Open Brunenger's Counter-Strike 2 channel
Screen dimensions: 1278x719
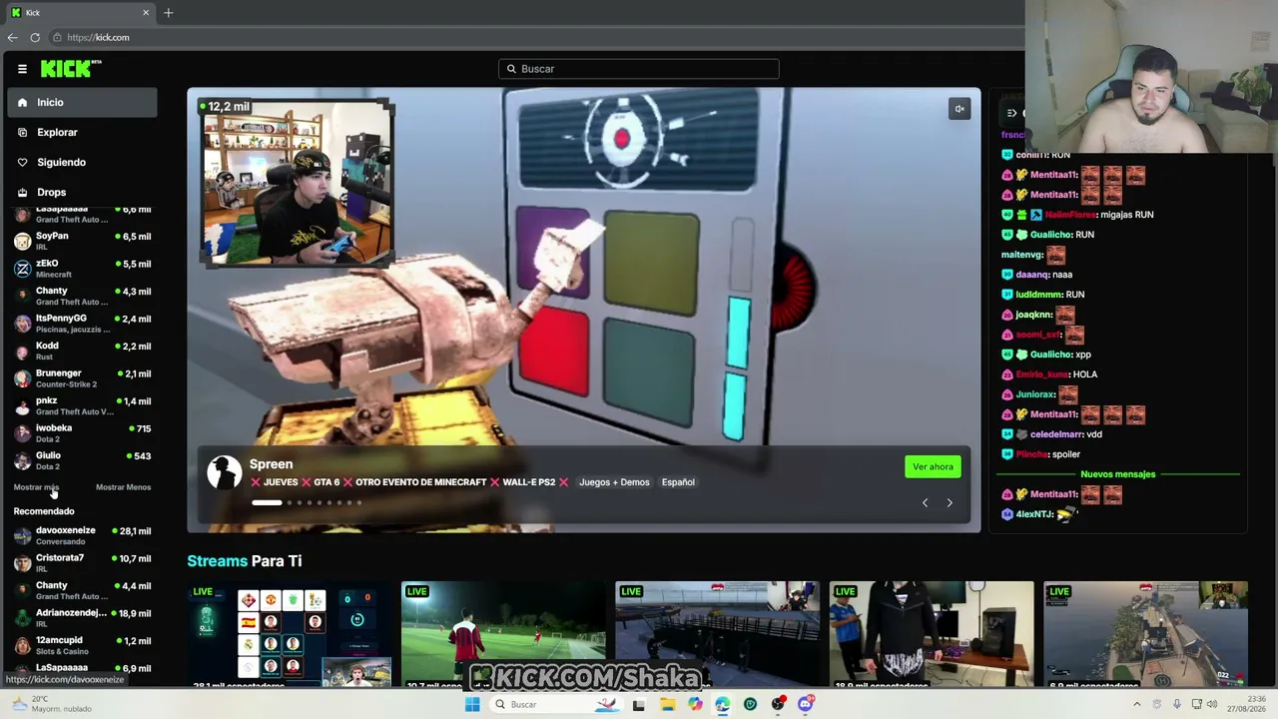pos(82,378)
